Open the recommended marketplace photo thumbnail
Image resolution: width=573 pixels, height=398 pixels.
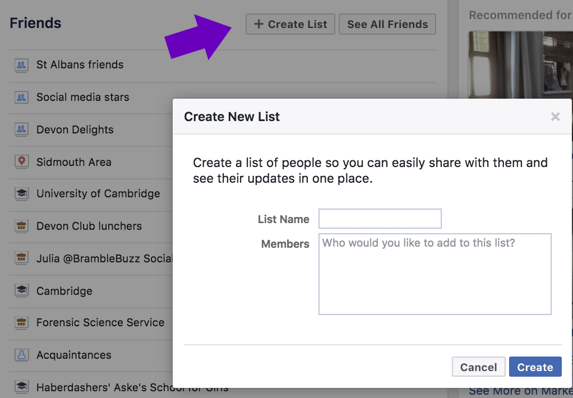click(x=521, y=64)
